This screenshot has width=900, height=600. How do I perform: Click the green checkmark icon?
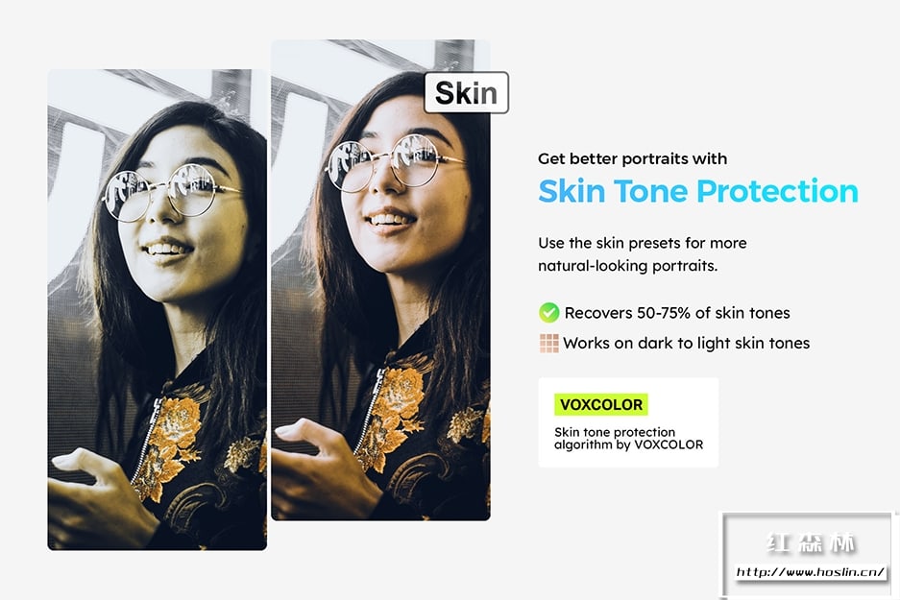[548, 313]
